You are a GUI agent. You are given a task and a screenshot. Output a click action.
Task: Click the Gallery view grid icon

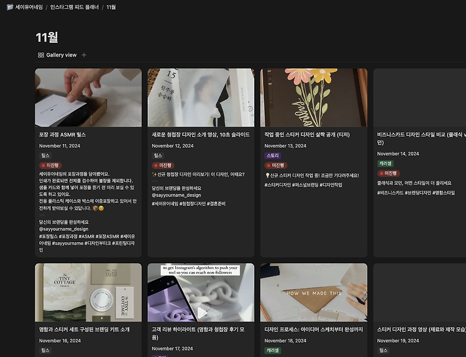click(x=41, y=55)
